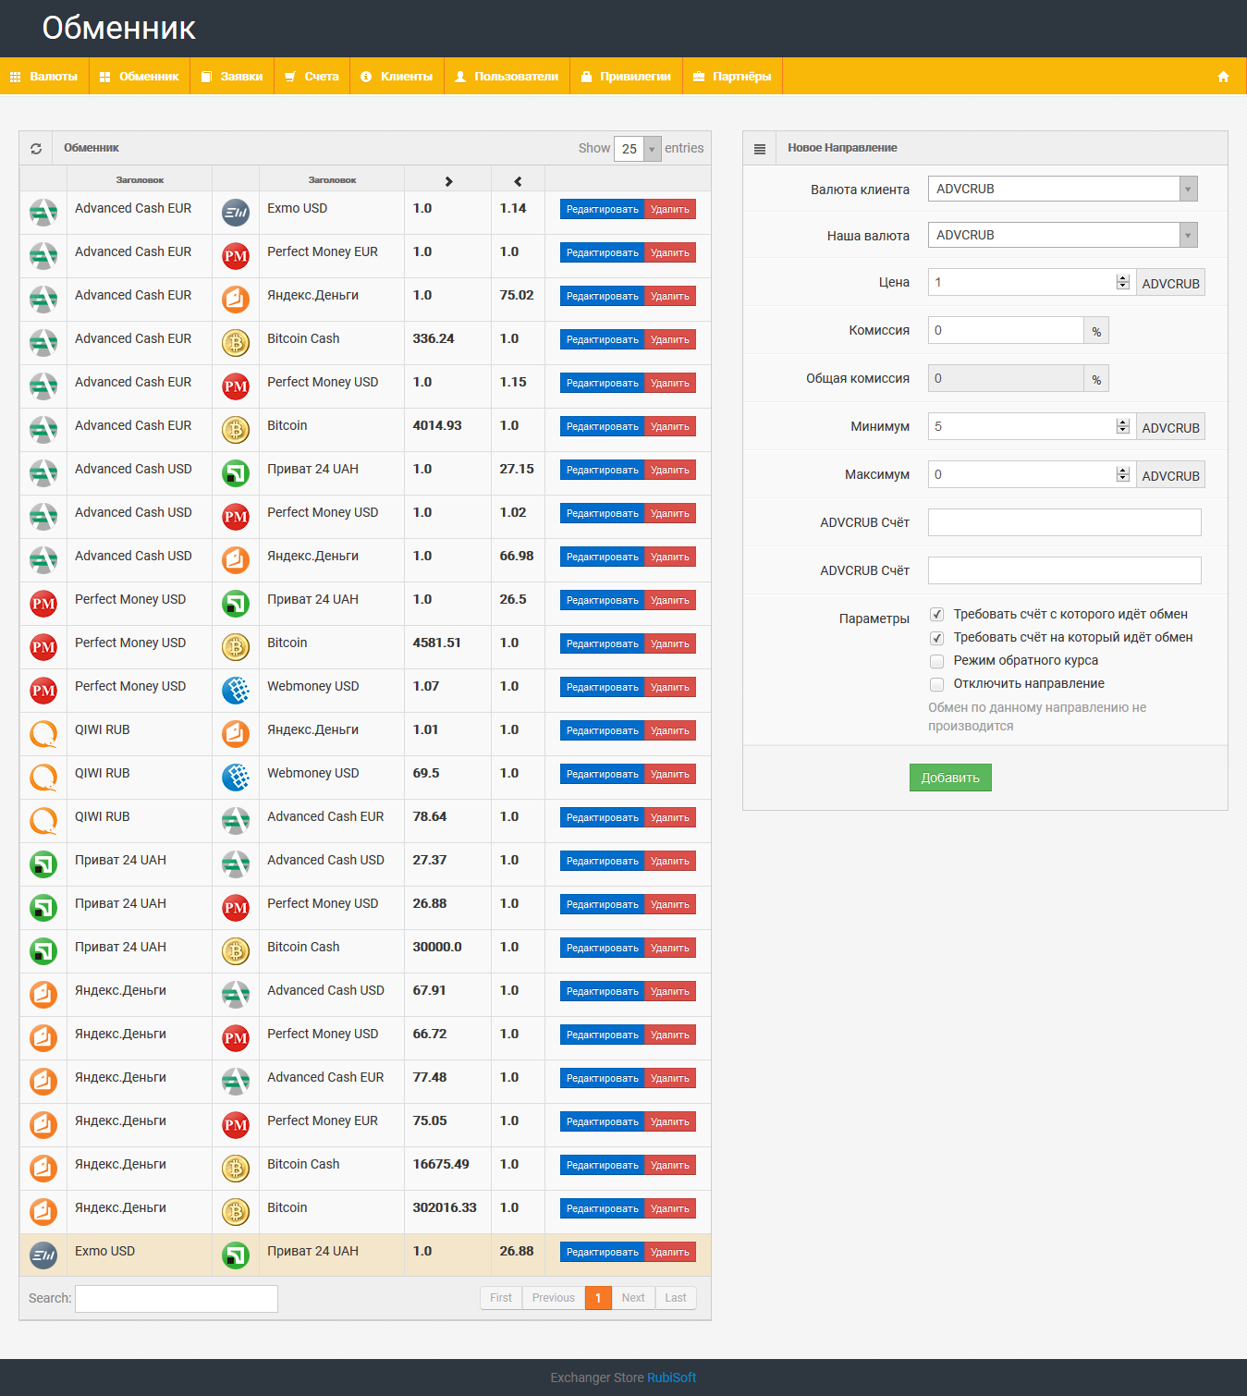Click the first ADVCRUB Счёт input field
Image resolution: width=1247 pixels, height=1396 pixels.
pos(1065,522)
